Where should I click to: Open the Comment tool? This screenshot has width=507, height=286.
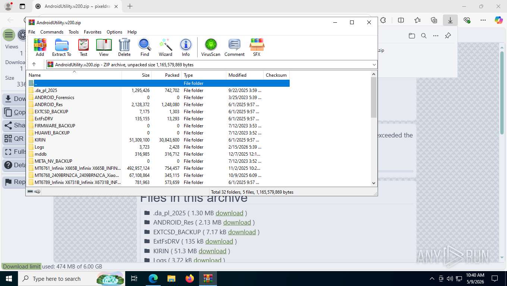(234, 47)
